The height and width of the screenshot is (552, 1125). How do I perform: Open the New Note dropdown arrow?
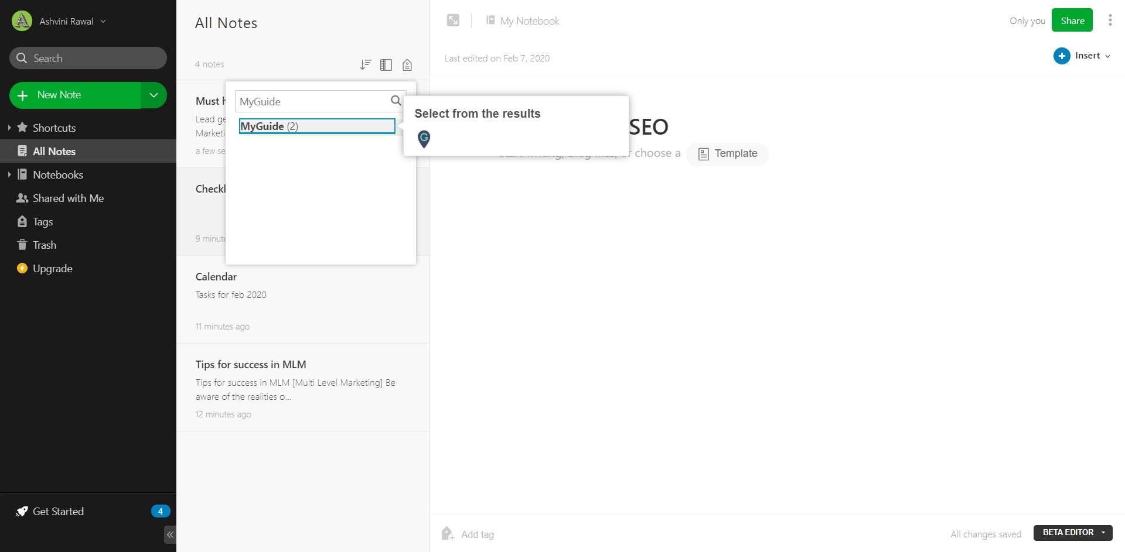(x=153, y=95)
